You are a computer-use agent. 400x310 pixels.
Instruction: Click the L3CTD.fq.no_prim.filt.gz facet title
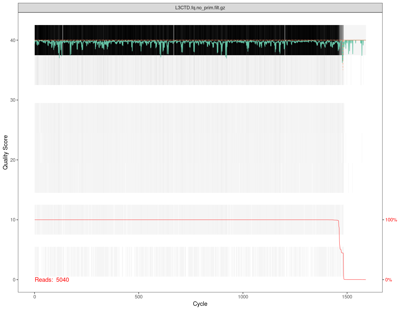(200, 8)
